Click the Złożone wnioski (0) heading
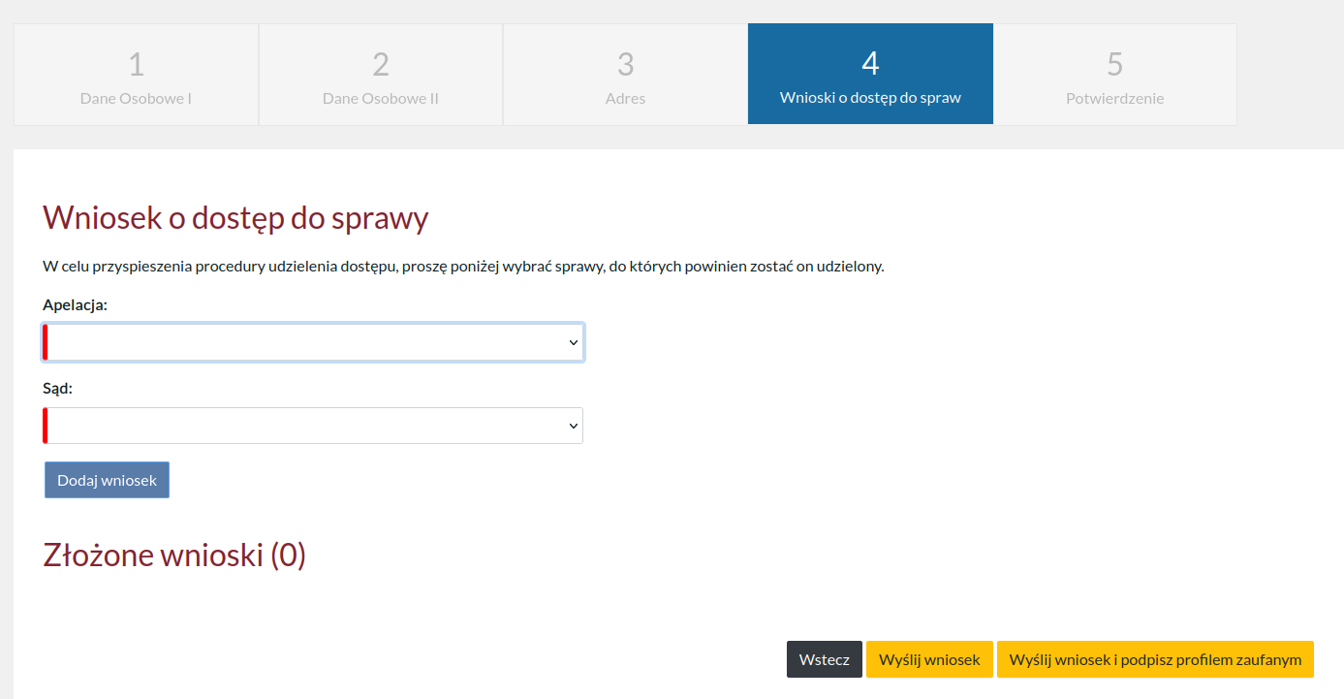The width and height of the screenshot is (1344, 699). (174, 555)
